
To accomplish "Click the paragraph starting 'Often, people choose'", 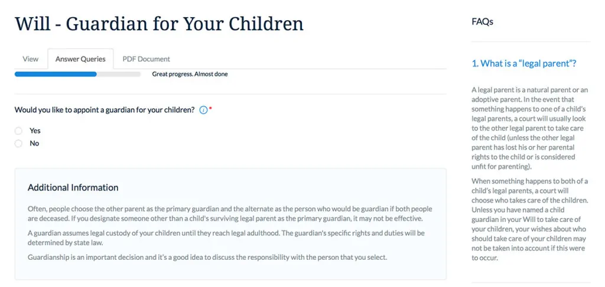I will 230,214.
